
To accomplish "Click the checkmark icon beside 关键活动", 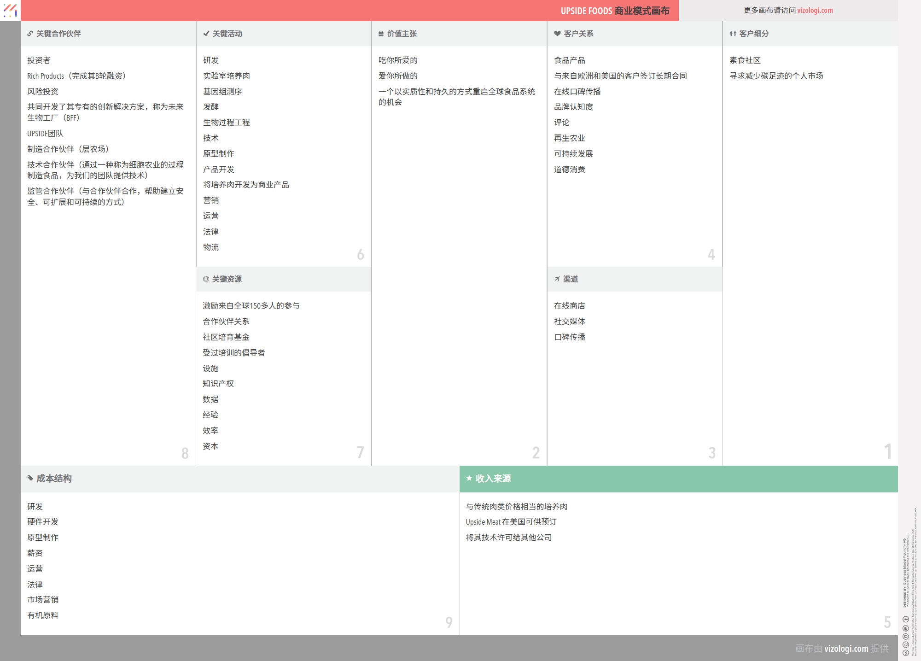I will pos(206,34).
